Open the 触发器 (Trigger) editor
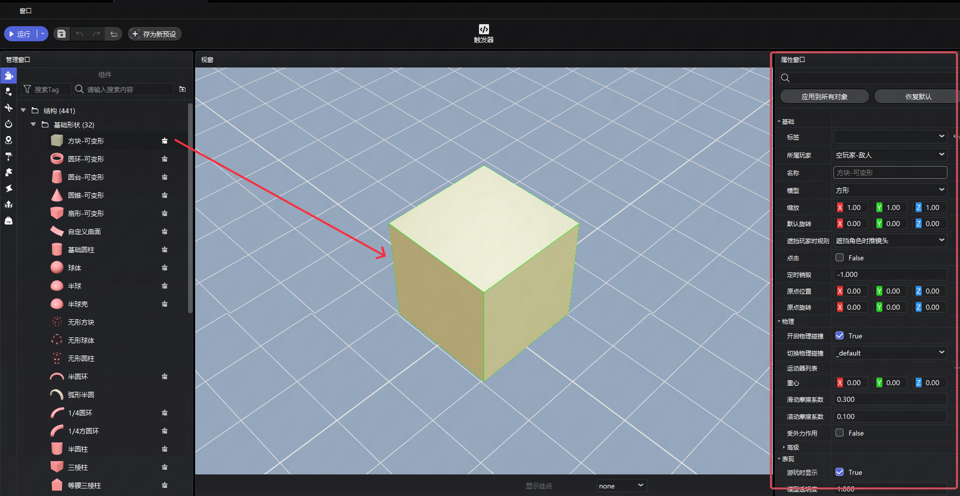Viewport: 960px width, 496px height. click(x=484, y=33)
